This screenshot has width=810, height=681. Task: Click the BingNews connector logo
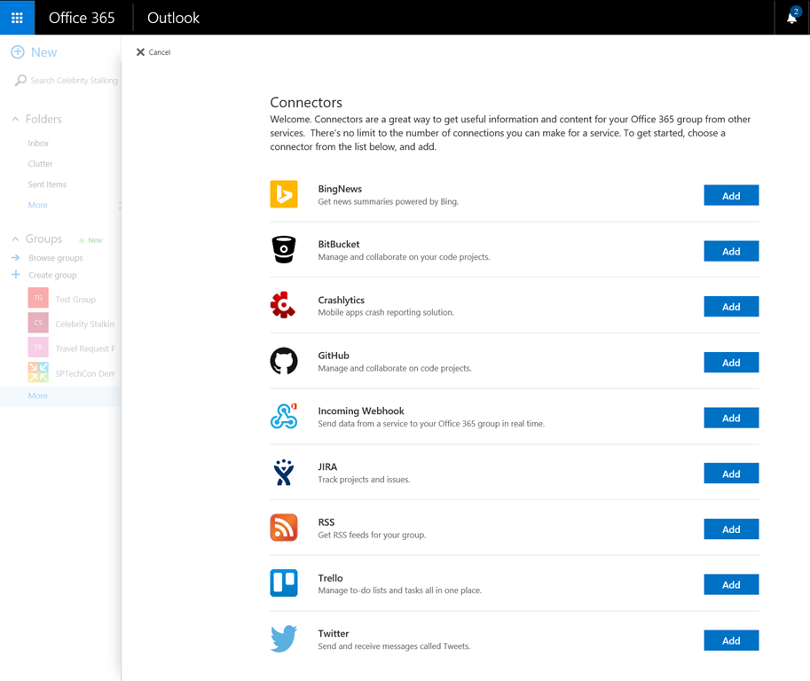point(284,194)
